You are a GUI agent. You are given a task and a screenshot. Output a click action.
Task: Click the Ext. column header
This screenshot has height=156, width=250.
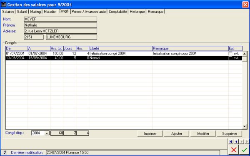[x=235, y=48]
